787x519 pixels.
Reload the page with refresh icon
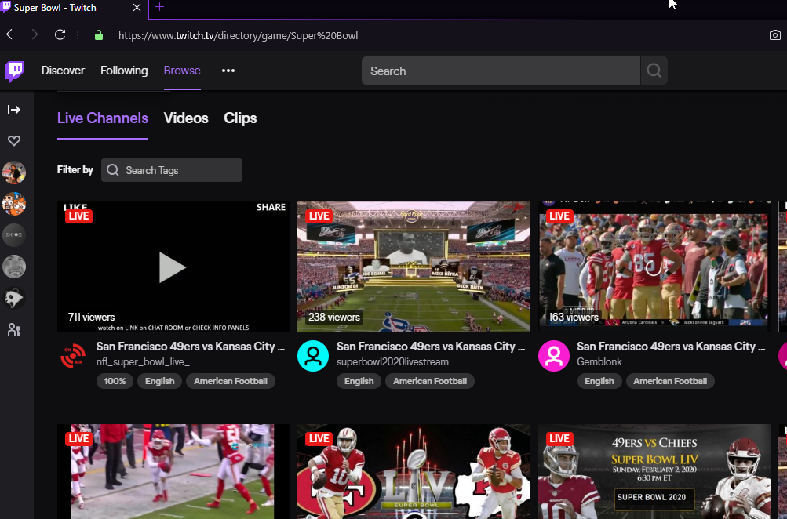(60, 34)
